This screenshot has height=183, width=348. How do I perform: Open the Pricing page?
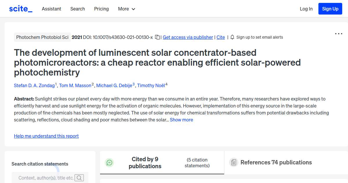[x=101, y=9]
